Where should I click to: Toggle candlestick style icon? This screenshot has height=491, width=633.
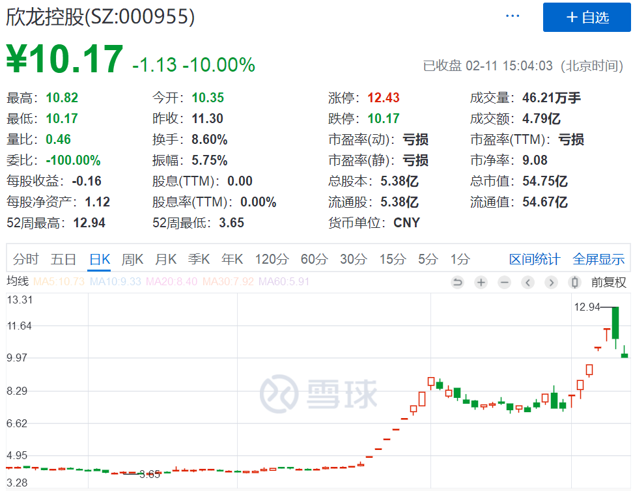[x=574, y=282]
